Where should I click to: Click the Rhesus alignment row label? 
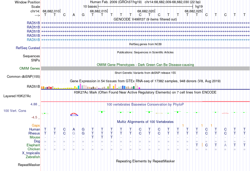pyautogui.click(x=34, y=133)
